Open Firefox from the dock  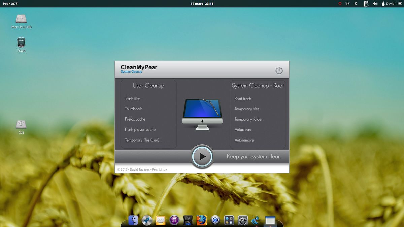tap(202, 221)
